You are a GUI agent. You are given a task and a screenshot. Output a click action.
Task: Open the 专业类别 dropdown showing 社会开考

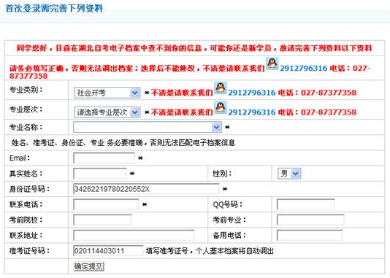coord(107,93)
